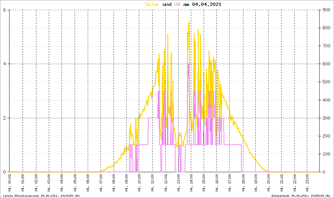The width and height of the screenshot is (334, 198).
Task: Click the time axis label "04. 07:00"
Action: click(x=101, y=183)
